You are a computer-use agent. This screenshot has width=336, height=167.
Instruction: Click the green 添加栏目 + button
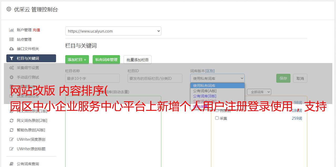point(77,60)
